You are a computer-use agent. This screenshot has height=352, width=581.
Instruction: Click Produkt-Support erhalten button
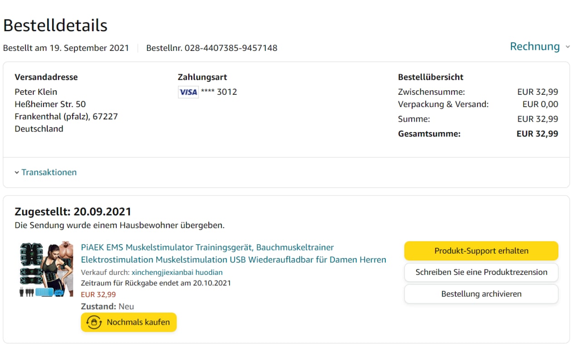[481, 251]
